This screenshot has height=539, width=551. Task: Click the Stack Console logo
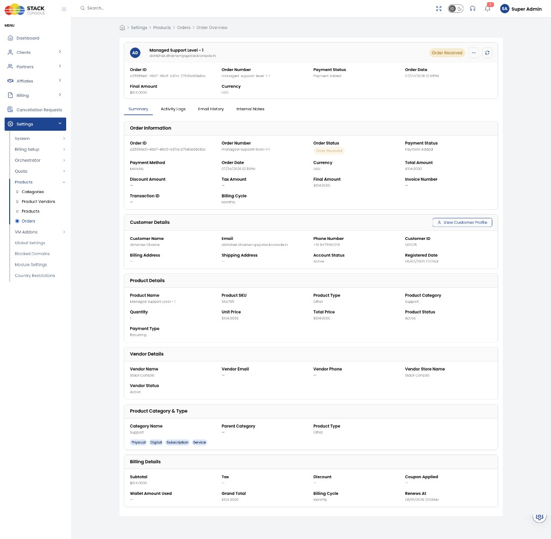25,9
